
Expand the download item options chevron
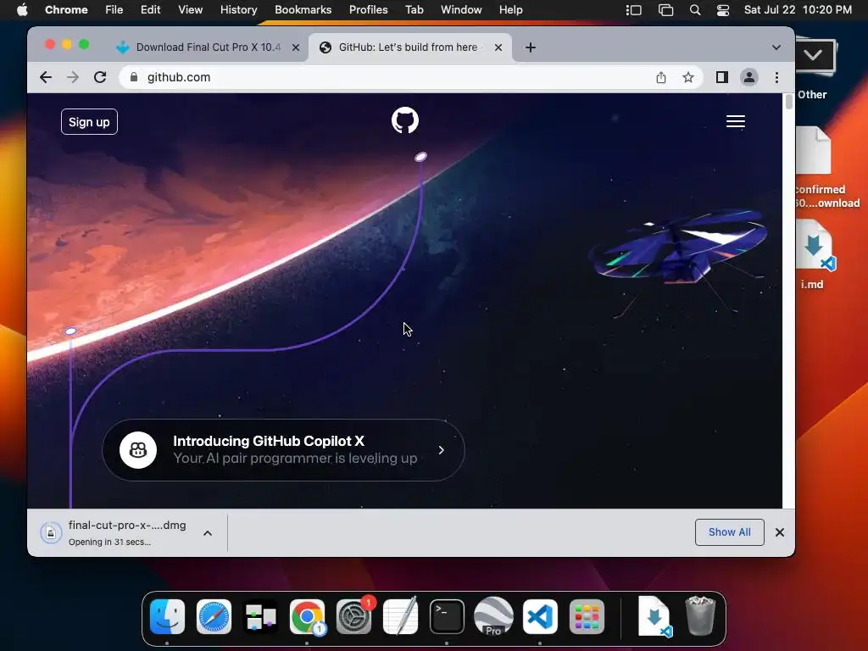[208, 533]
